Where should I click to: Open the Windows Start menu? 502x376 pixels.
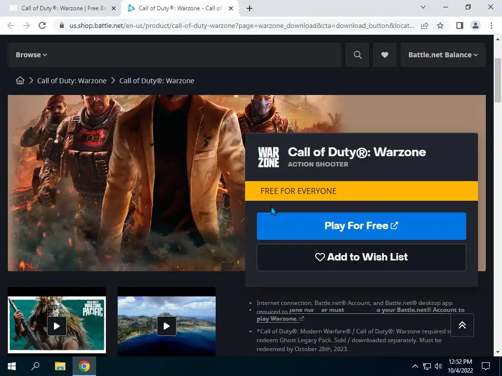12,366
